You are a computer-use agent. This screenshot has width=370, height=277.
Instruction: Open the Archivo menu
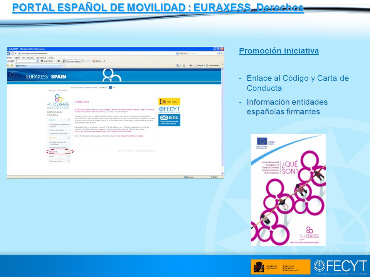click(x=10, y=58)
